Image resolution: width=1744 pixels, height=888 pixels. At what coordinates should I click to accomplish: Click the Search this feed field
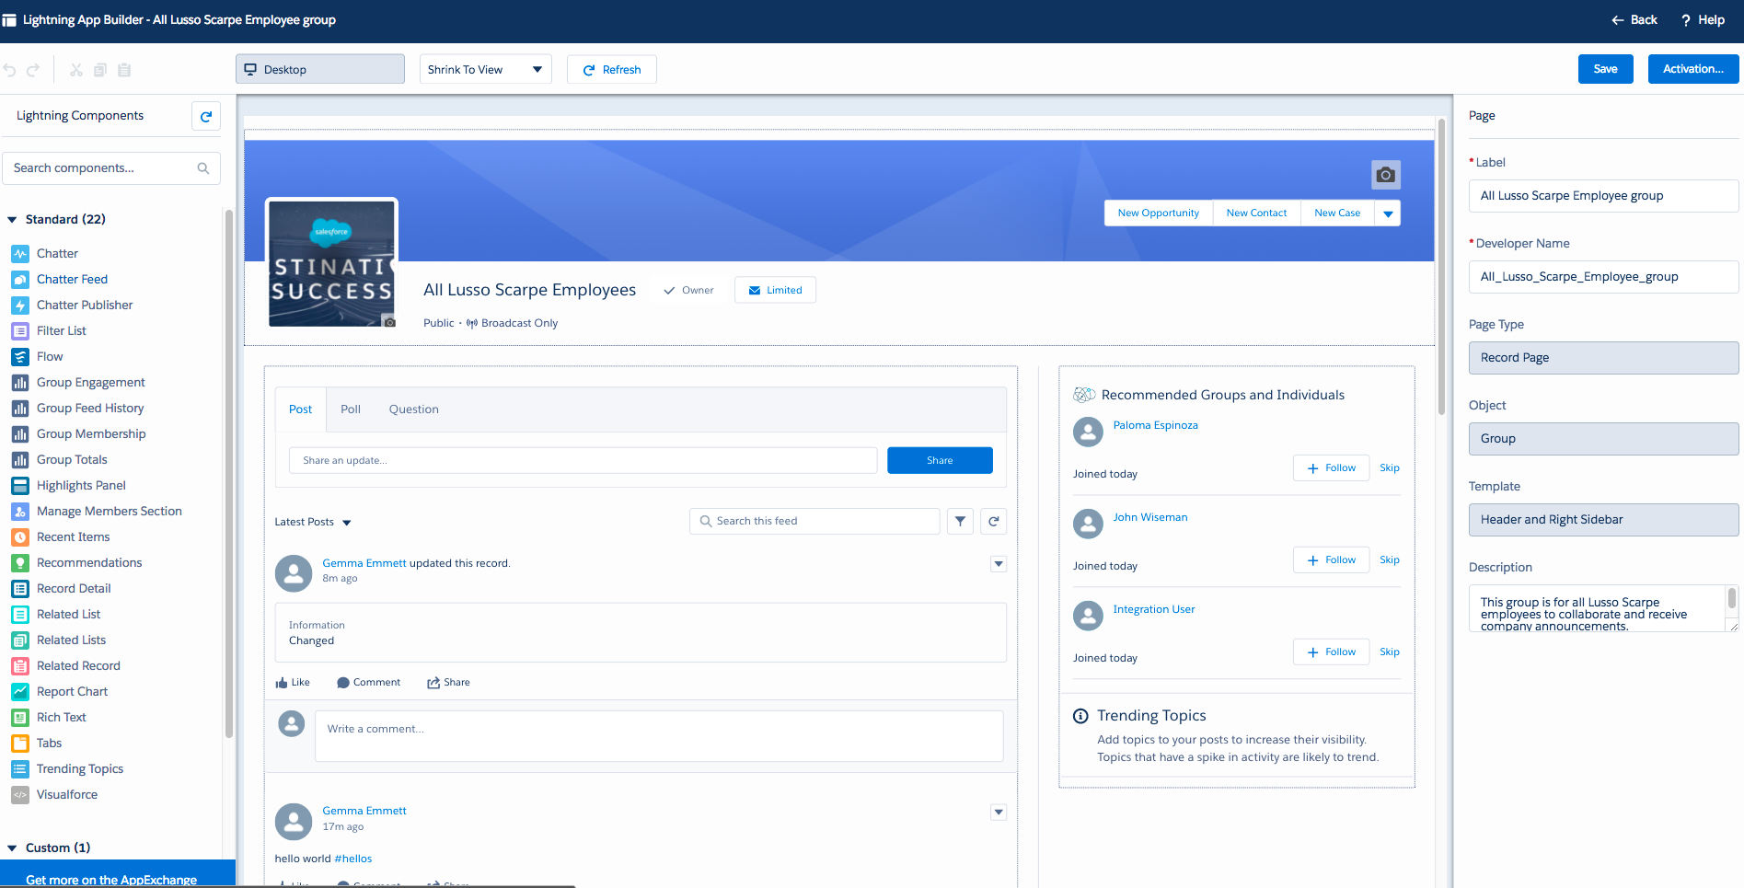(814, 522)
